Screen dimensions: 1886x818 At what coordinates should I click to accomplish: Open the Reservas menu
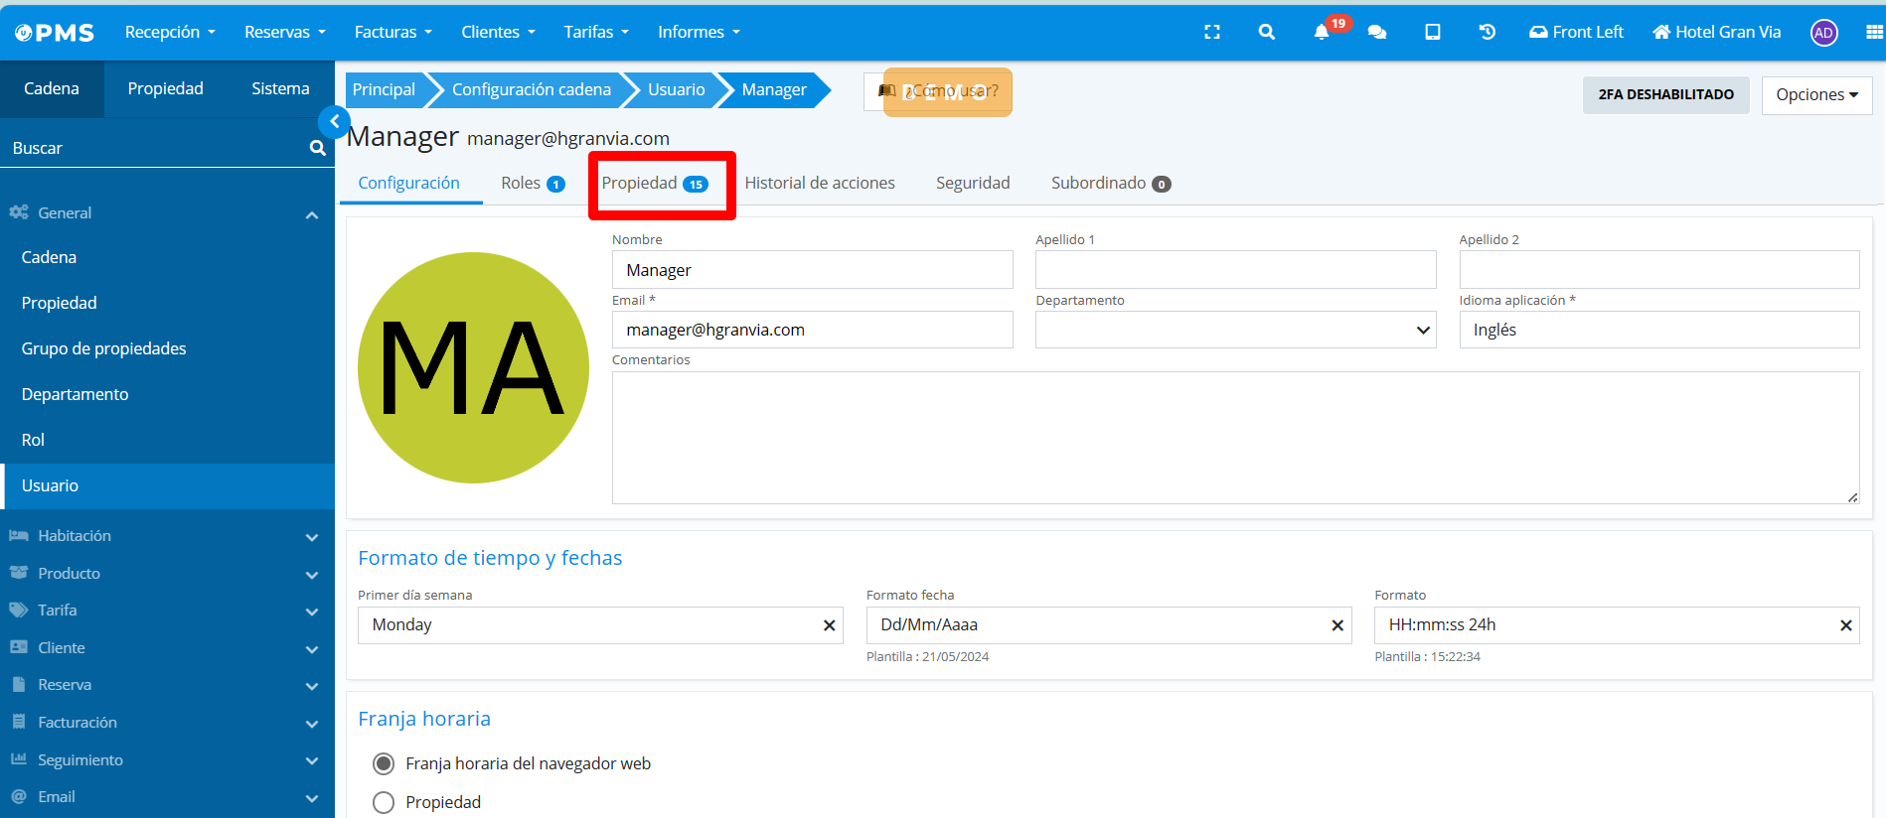pos(284,32)
